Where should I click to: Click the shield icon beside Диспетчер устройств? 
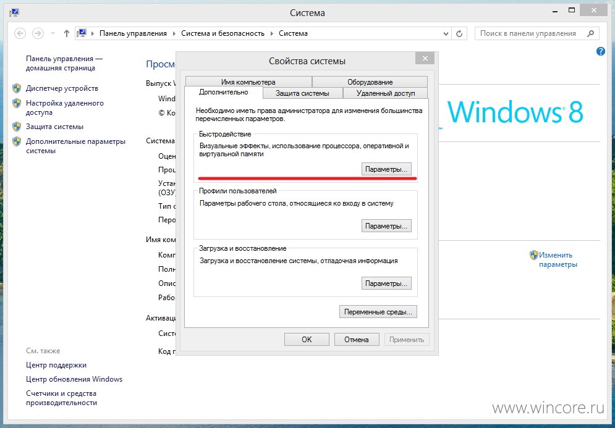coord(17,88)
